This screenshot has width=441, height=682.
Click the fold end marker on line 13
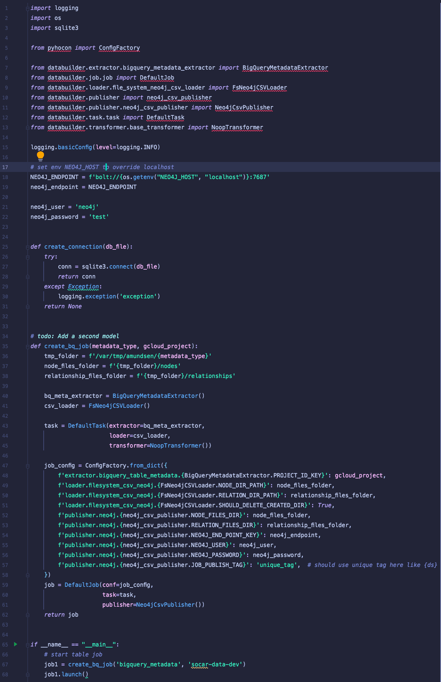[x=28, y=127]
